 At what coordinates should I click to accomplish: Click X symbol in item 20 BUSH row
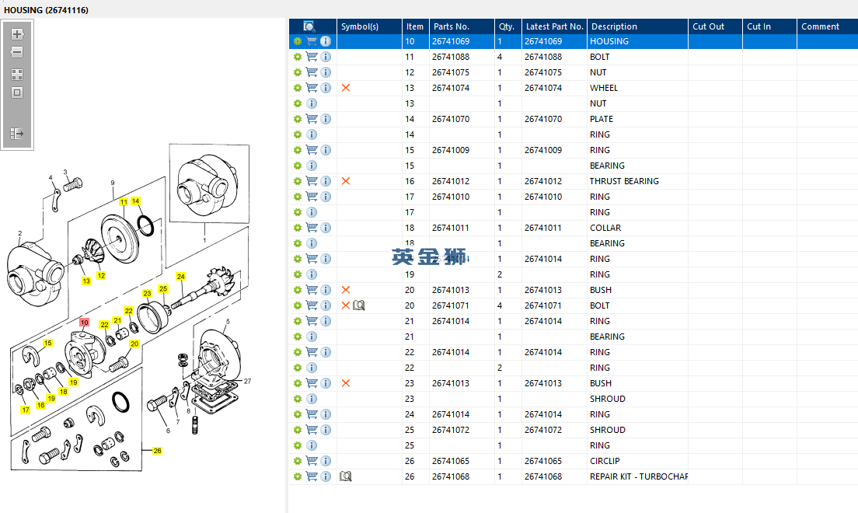pyautogui.click(x=346, y=290)
